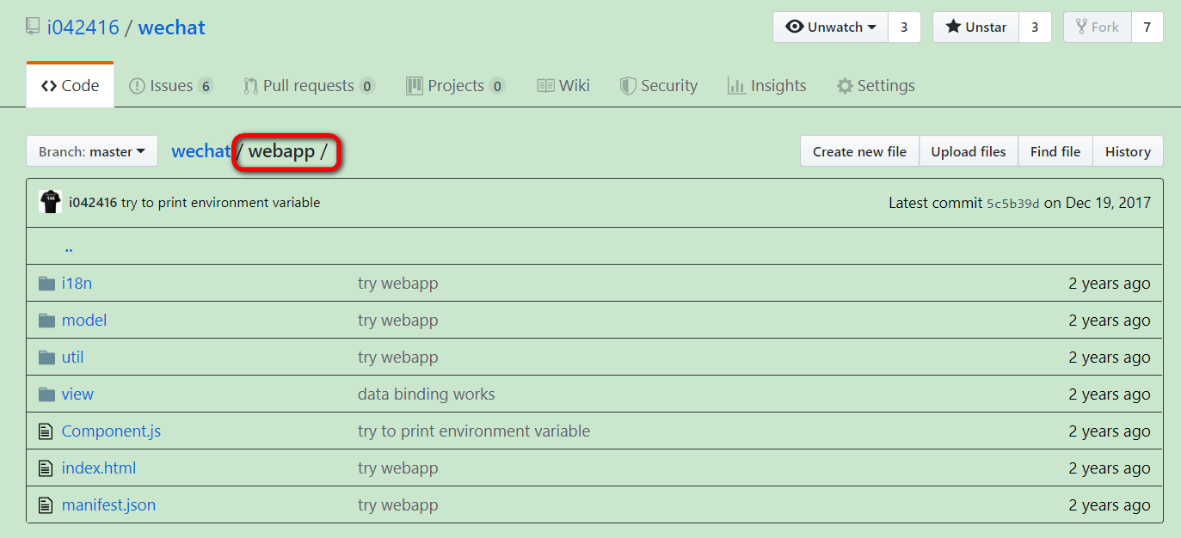The height and width of the screenshot is (538, 1181).
Task: Open the Security tab
Action: [658, 85]
